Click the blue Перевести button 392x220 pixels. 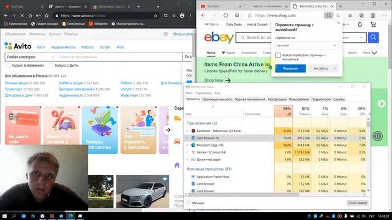[290, 68]
